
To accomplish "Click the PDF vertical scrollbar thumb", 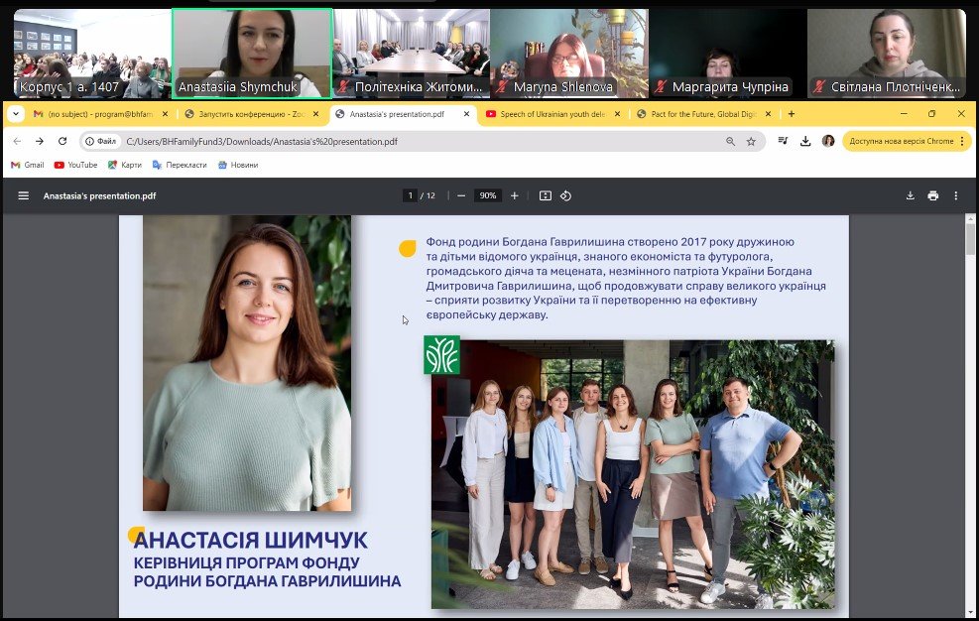I will pos(970,239).
